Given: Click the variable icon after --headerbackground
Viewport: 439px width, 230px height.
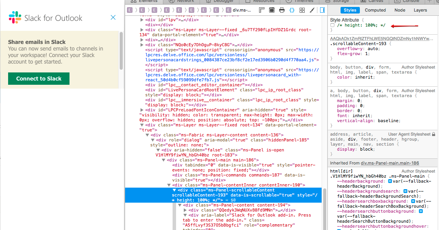Looking at the screenshot, I should click(x=390, y=181).
